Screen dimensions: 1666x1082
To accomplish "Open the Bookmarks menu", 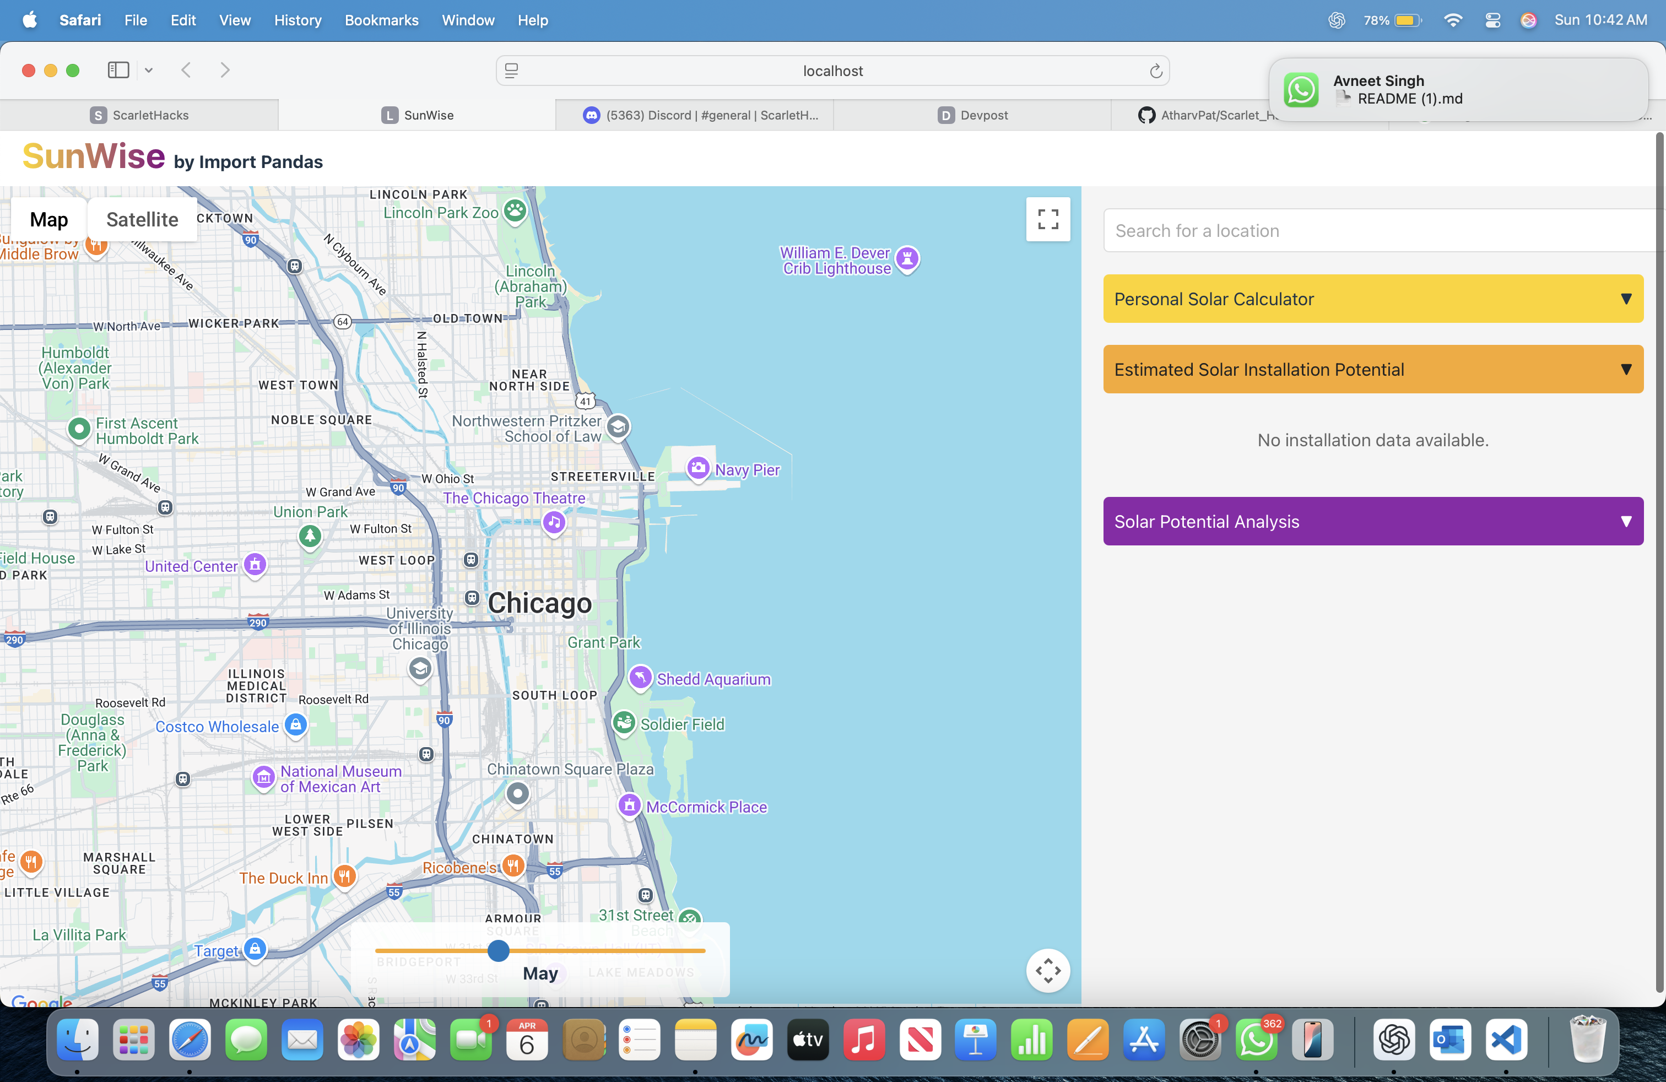I will tap(381, 20).
